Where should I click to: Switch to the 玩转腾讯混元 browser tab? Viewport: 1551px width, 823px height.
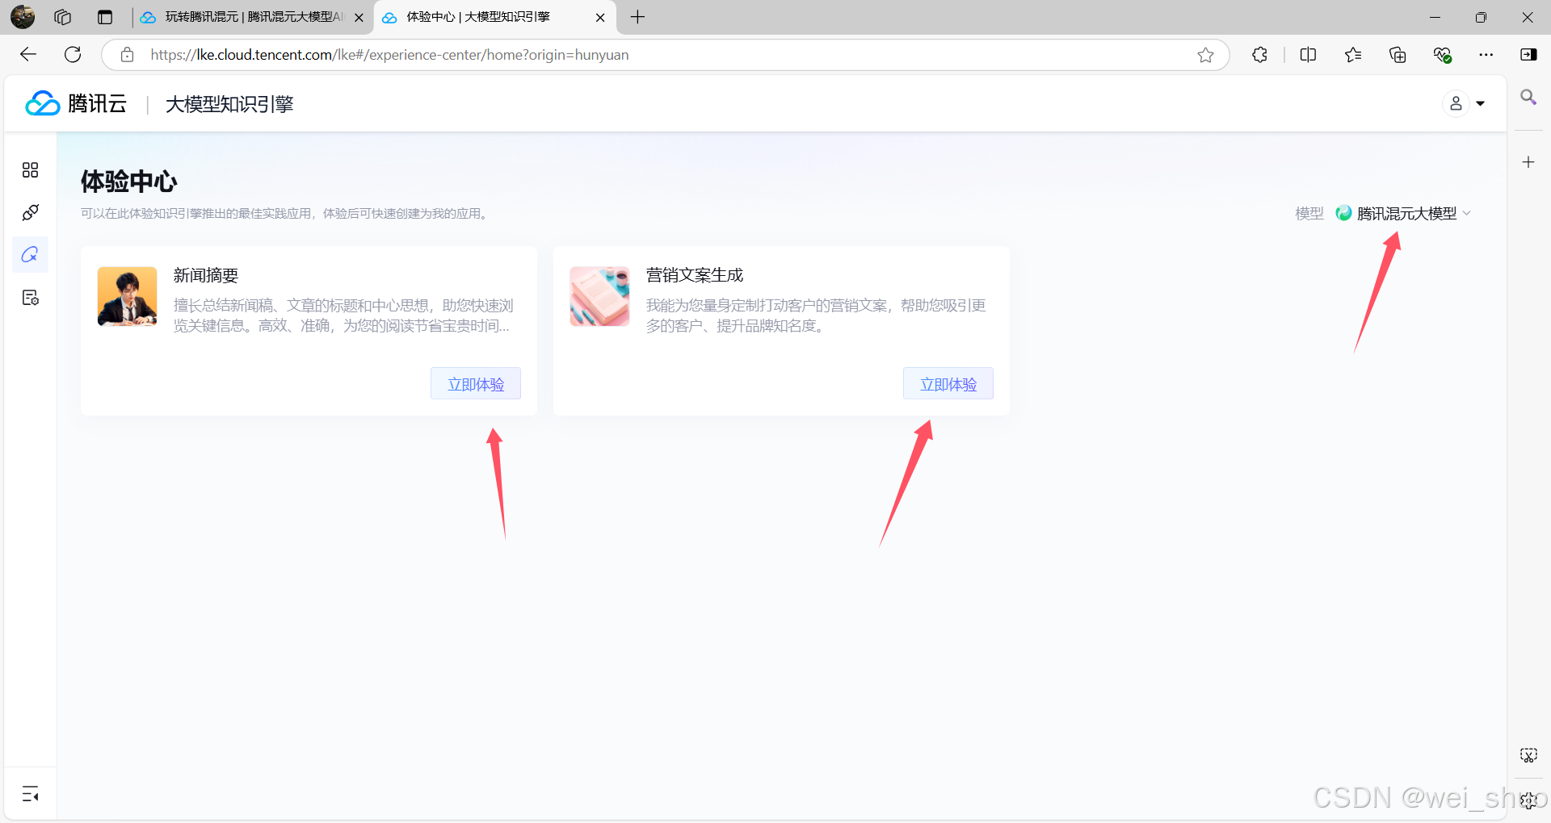pyautogui.click(x=253, y=17)
